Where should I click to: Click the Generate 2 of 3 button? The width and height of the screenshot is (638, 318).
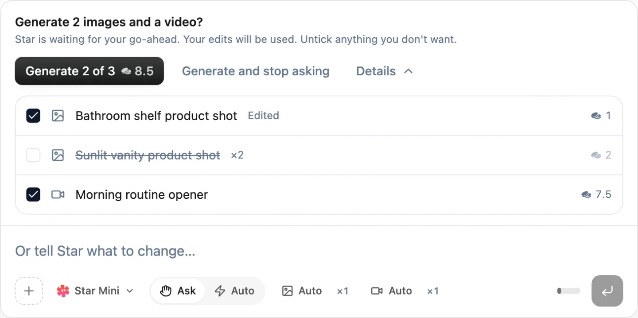pos(89,71)
